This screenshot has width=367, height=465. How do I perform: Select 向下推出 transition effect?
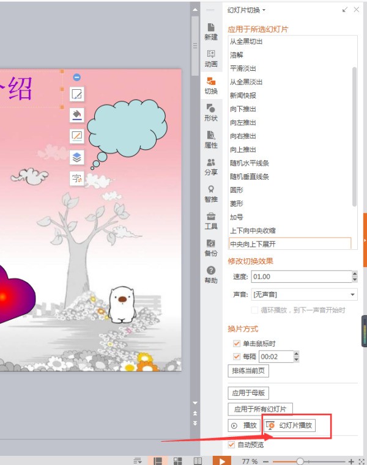[243, 109]
